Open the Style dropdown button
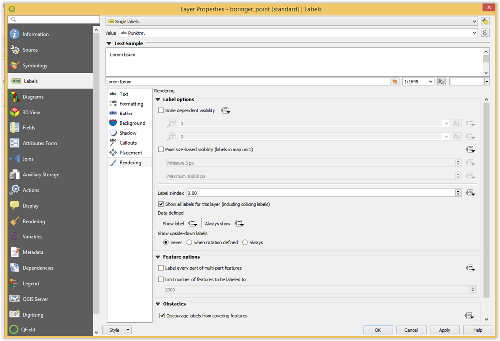This screenshot has height=341, width=500. (117, 330)
